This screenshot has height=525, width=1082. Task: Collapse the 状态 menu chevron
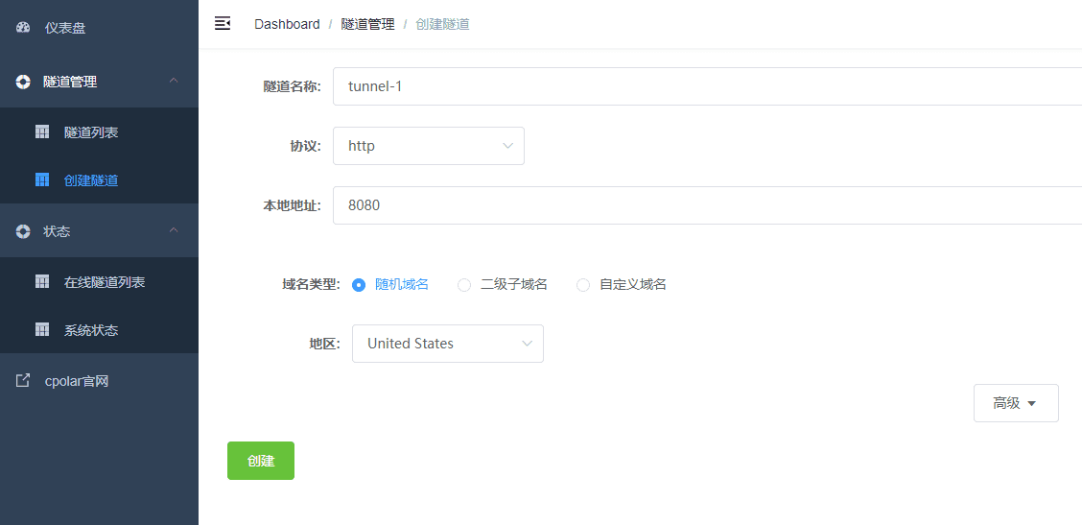(x=174, y=230)
